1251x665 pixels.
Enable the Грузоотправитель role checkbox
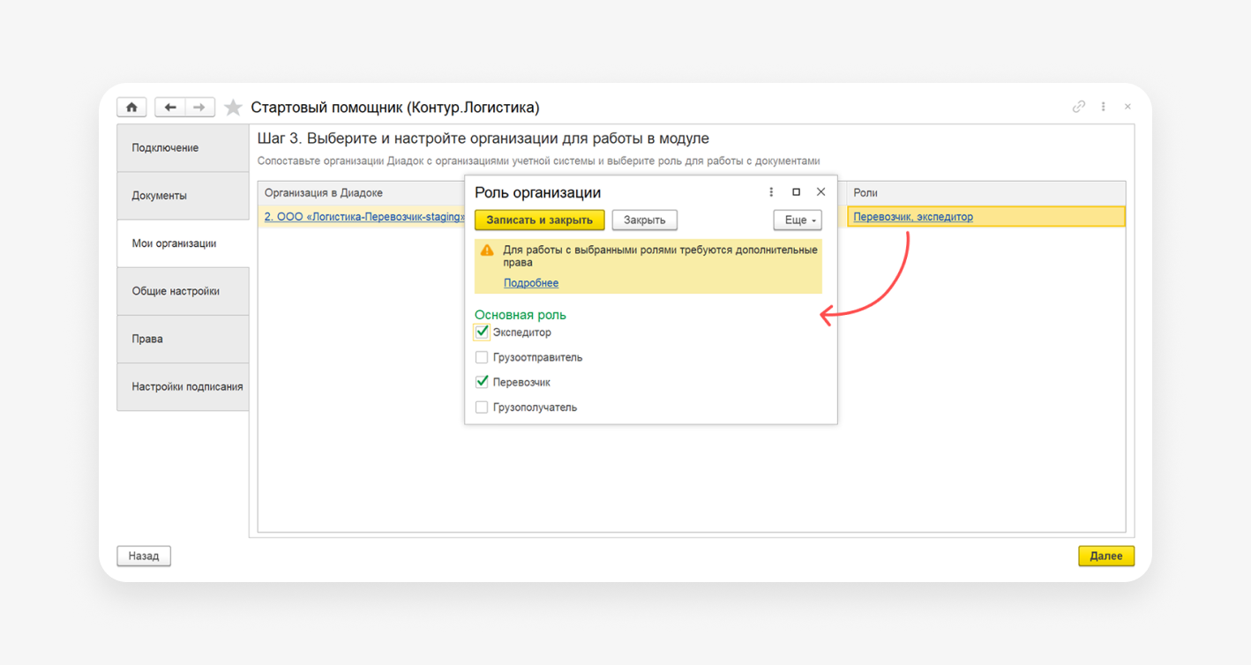pyautogui.click(x=482, y=357)
